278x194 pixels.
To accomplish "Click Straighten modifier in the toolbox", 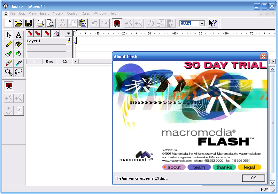I will pyautogui.click(x=19, y=98).
